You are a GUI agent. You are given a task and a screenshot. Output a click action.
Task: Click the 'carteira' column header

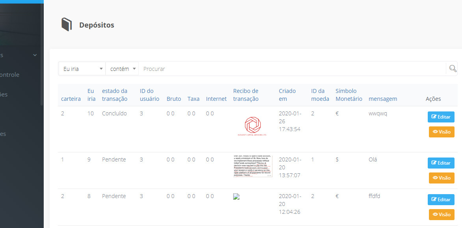[71, 98]
